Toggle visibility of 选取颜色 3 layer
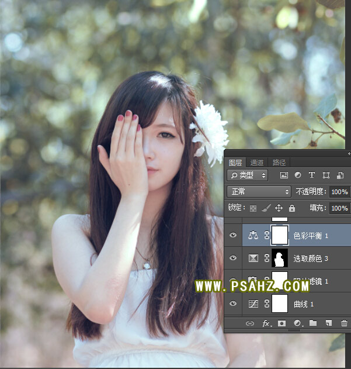The image size is (351, 369). click(x=234, y=258)
